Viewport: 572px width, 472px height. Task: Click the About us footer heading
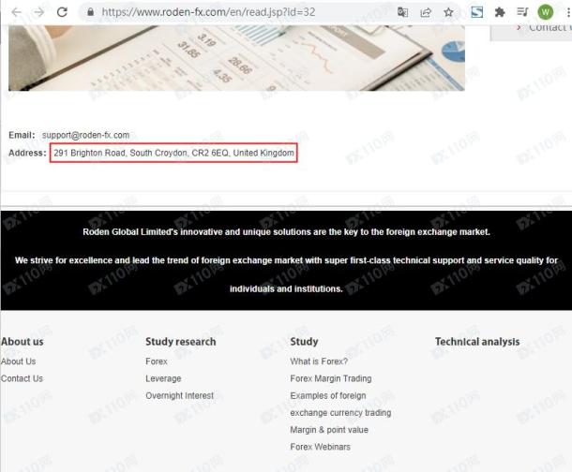(22, 342)
